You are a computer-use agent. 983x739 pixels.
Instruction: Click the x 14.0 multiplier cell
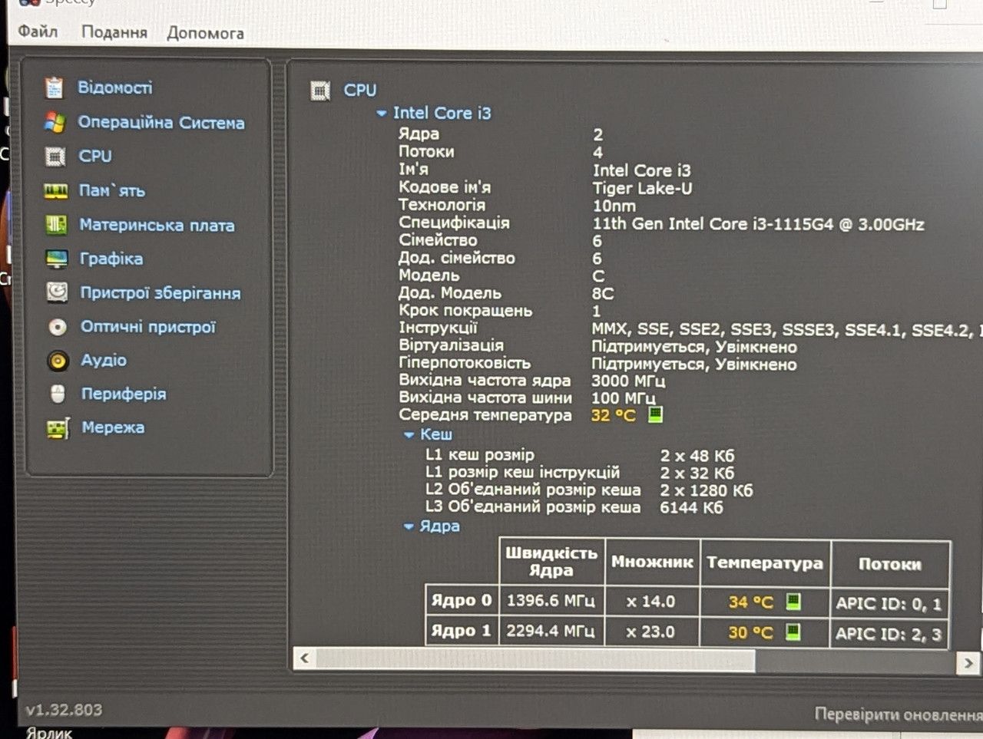coord(651,602)
